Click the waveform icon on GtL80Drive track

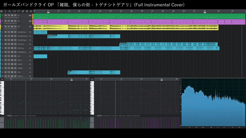tap(30, 32)
